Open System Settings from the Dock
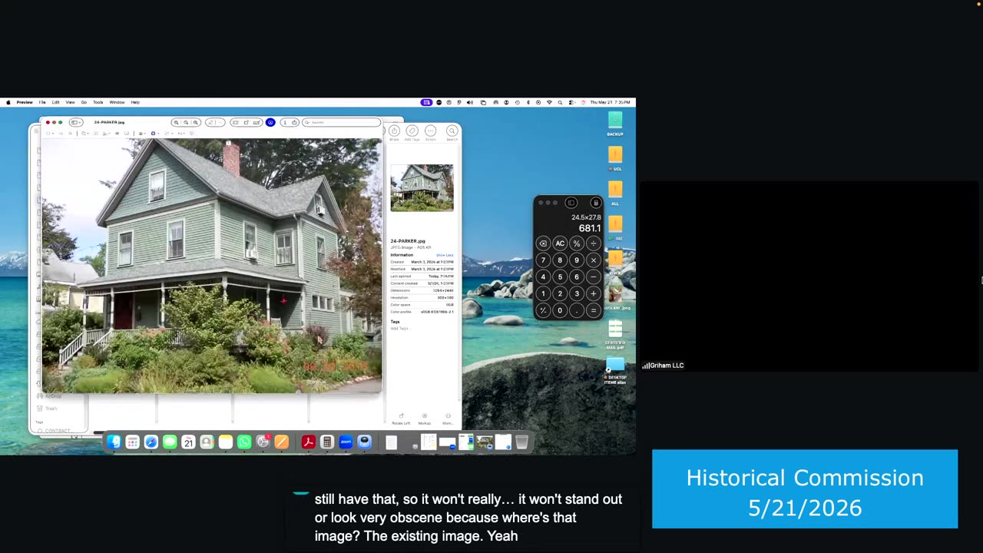This screenshot has height=553, width=983. (263, 442)
